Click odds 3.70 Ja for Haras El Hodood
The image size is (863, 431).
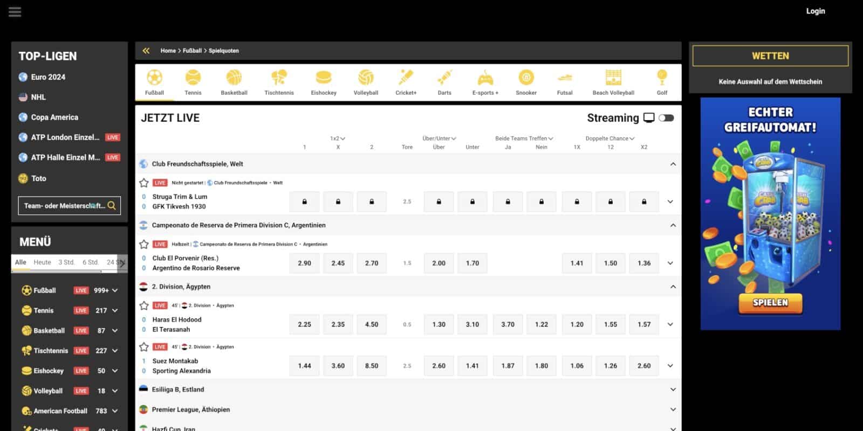[508, 324]
